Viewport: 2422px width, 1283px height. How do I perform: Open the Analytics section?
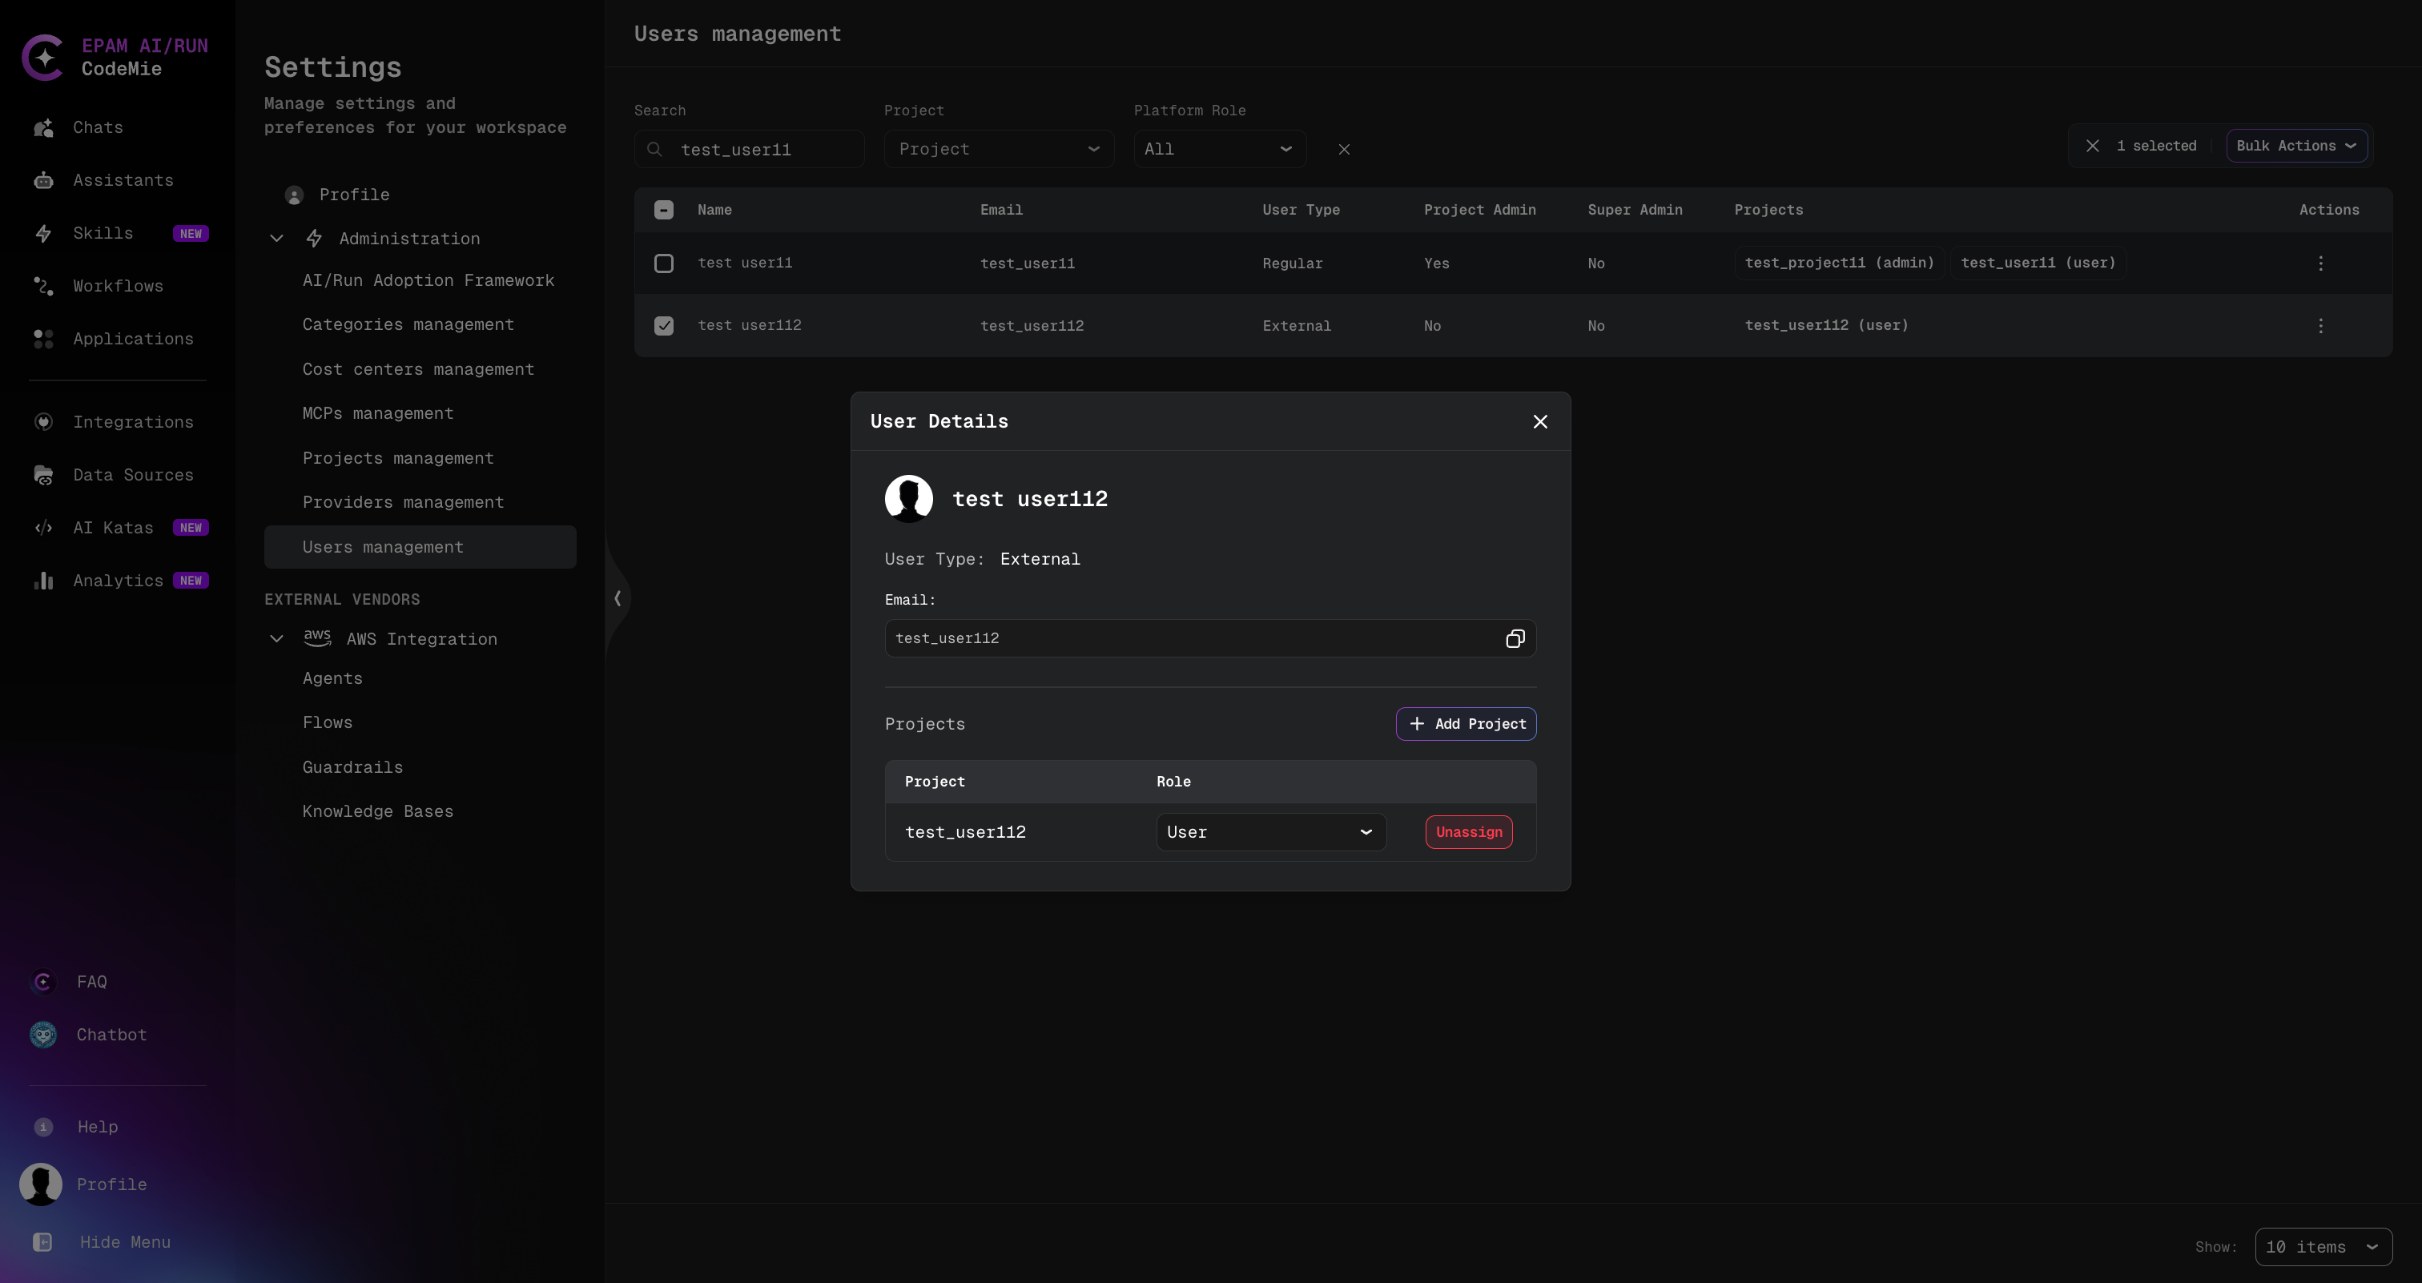(117, 581)
